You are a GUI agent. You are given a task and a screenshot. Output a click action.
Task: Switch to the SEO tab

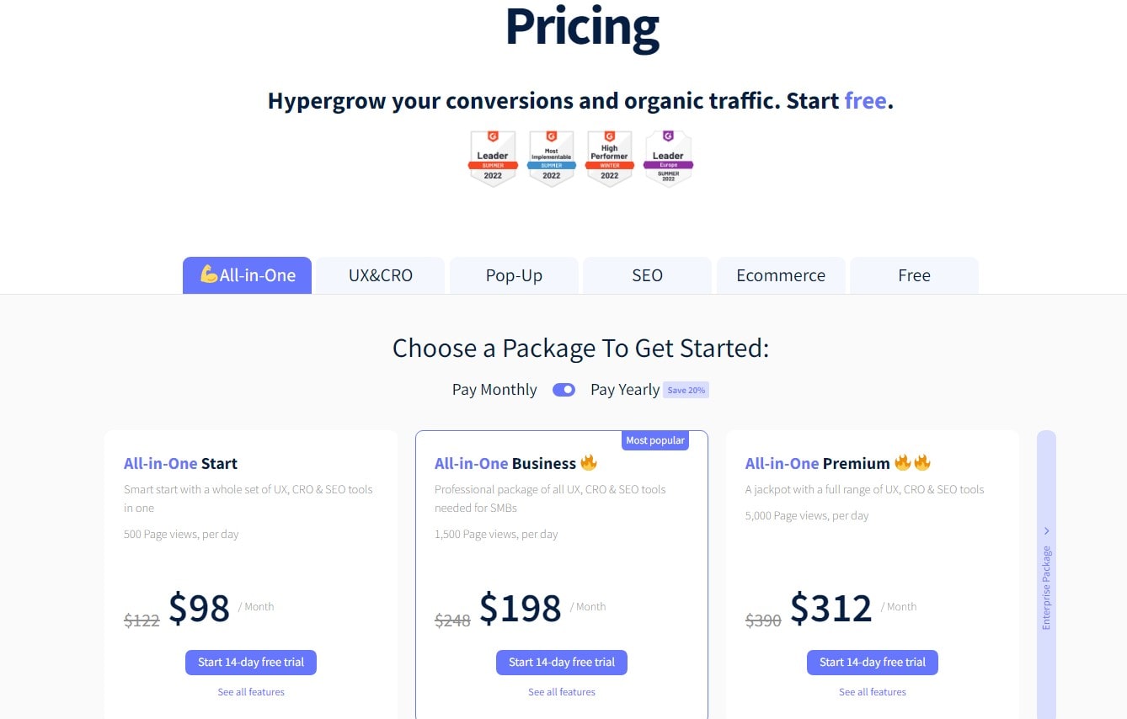tap(647, 275)
